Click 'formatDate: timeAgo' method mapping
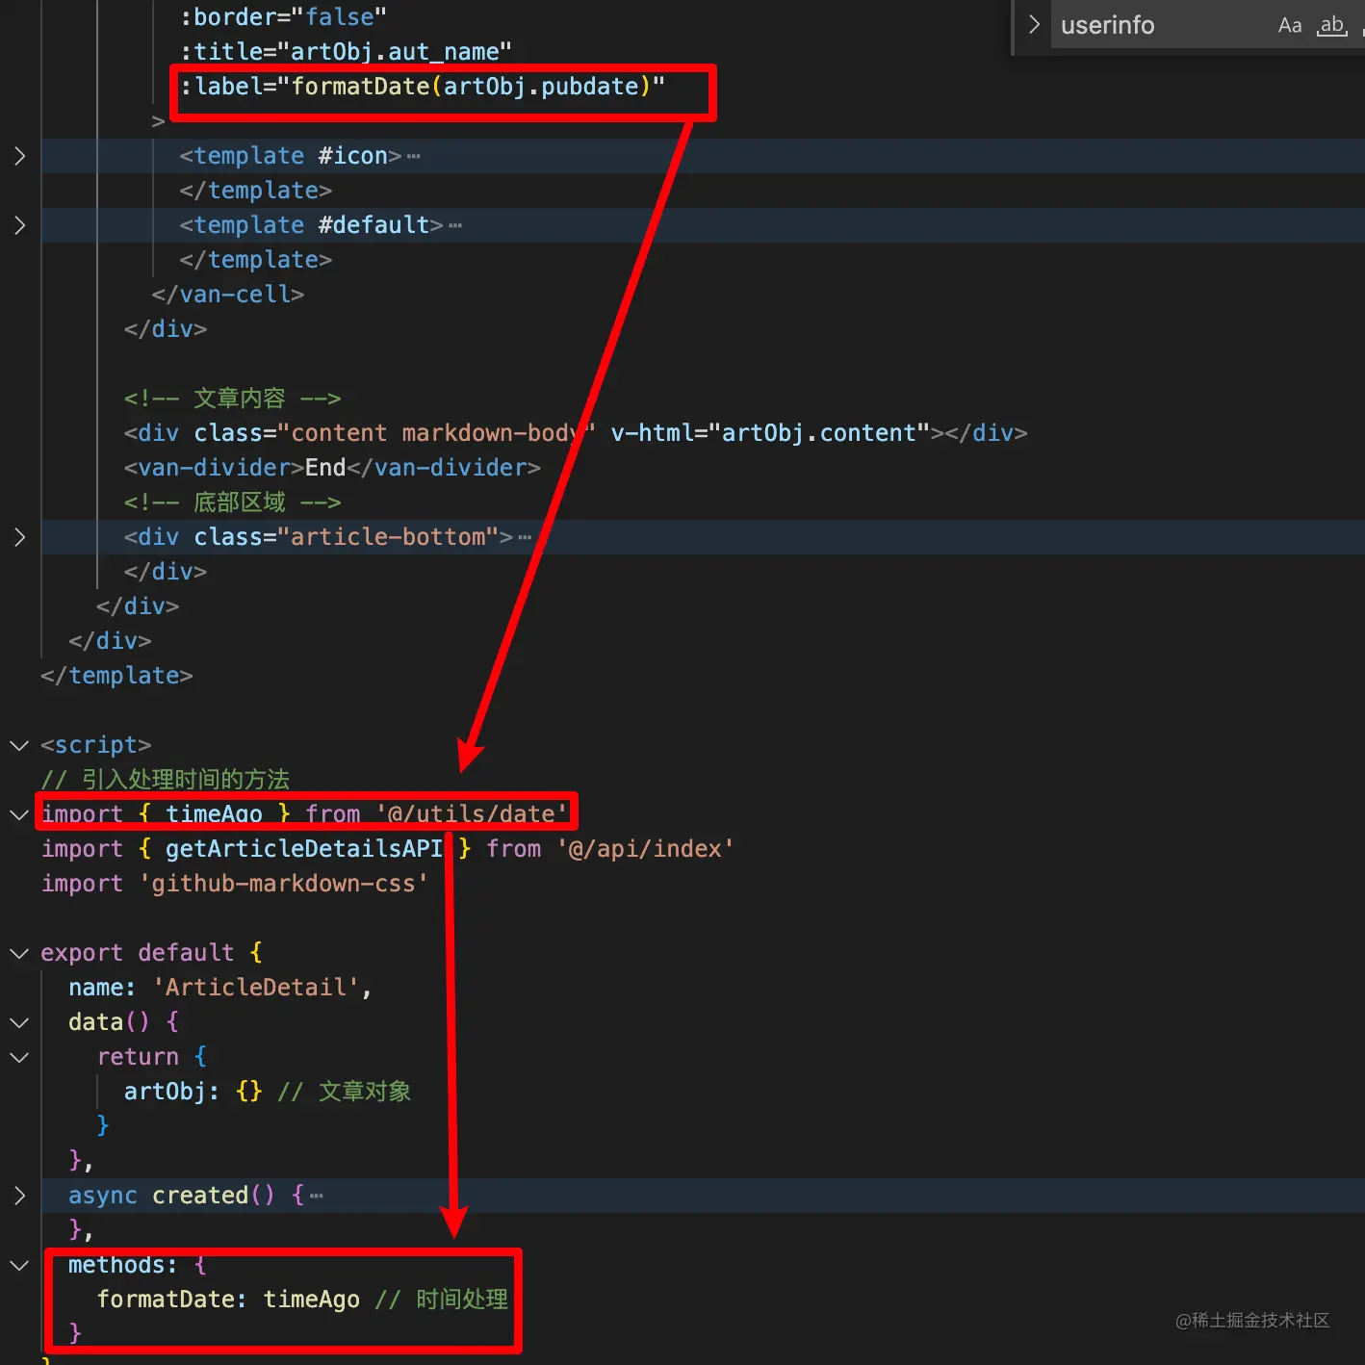Viewport: 1365px width, 1365px height. pos(228,1300)
